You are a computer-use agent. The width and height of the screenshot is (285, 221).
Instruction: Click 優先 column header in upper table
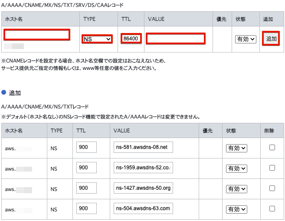click(x=221, y=19)
